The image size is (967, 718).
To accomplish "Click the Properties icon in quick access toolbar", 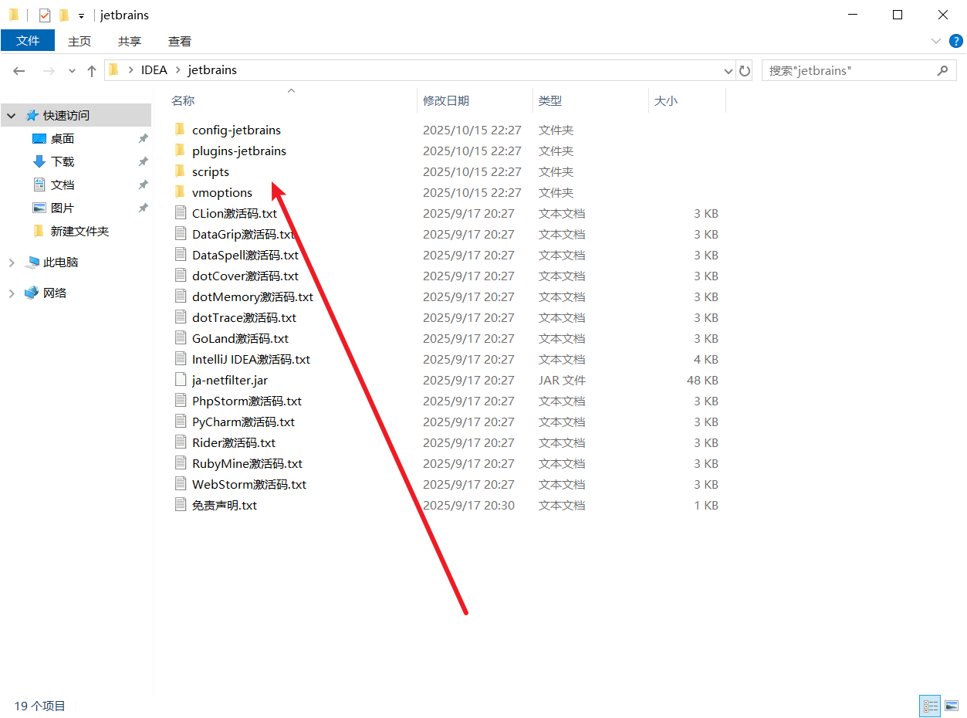I will point(45,15).
